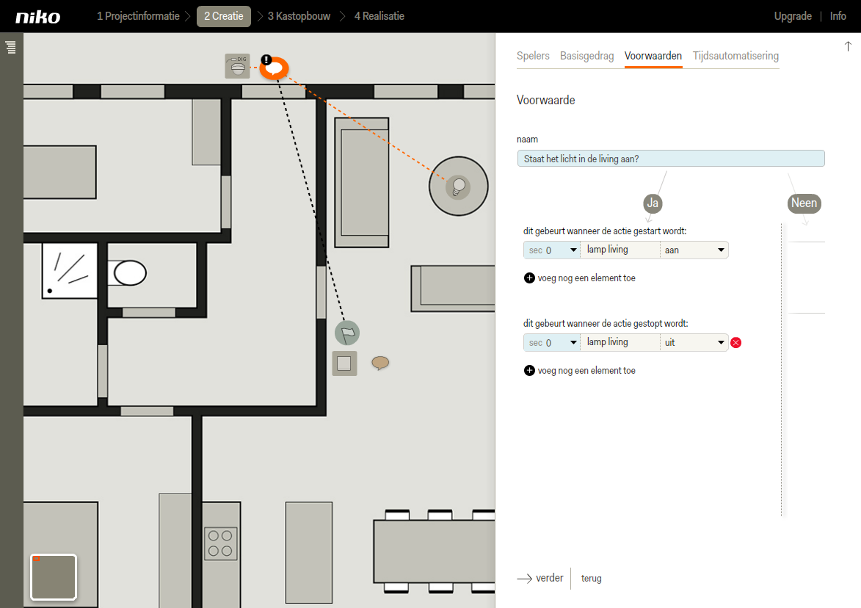
Task: Select the Ja branch
Action: pos(653,203)
